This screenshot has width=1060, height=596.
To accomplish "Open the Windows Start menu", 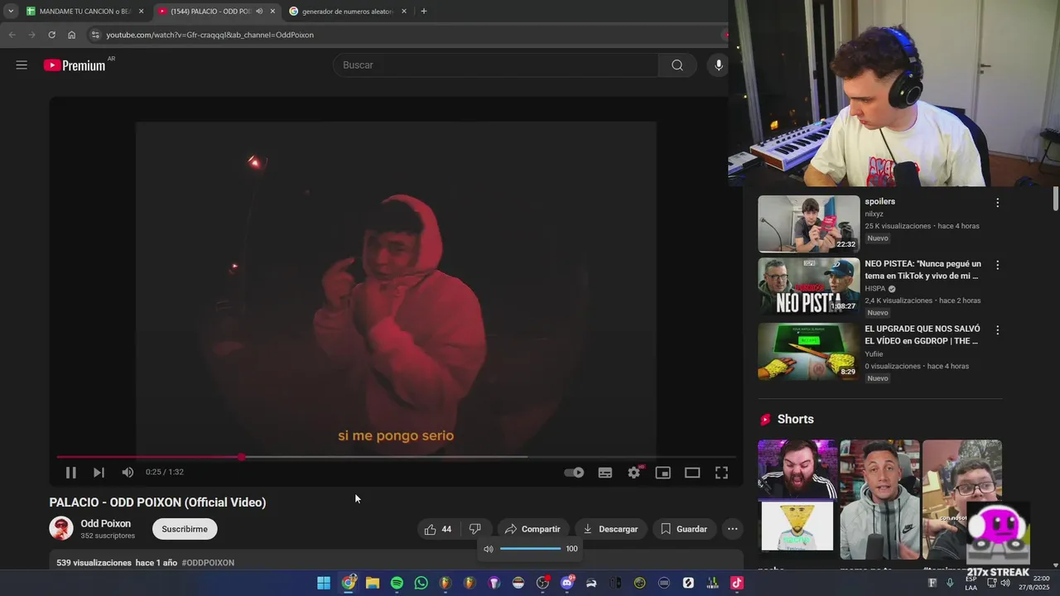I will click(324, 583).
